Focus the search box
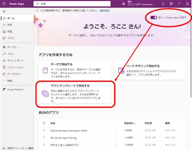 pyautogui.click(x=72, y=4)
